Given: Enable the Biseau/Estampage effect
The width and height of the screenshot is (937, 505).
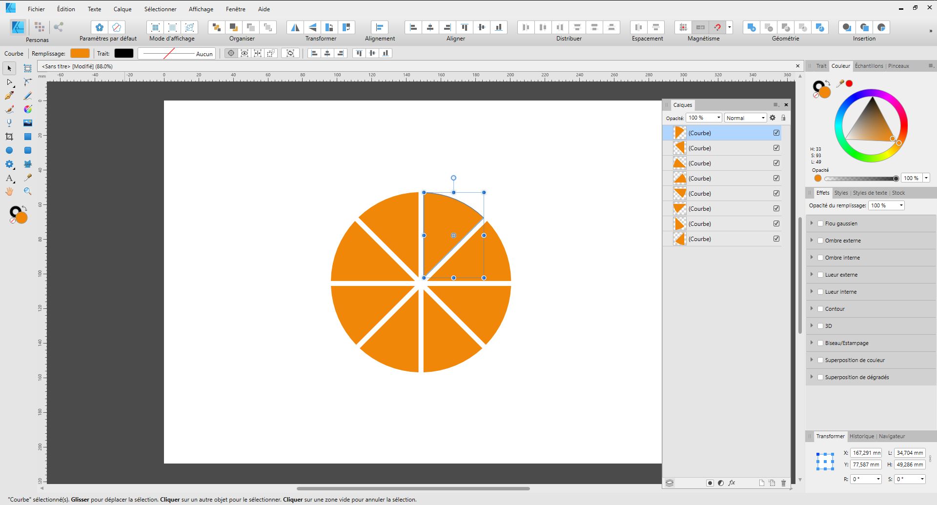Looking at the screenshot, I should (820, 343).
